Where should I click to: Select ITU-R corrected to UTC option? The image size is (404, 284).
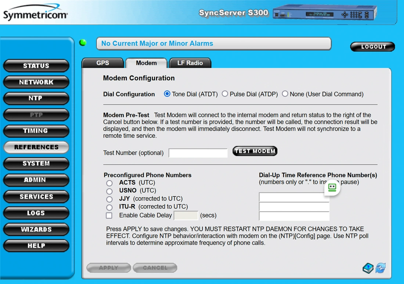pyautogui.click(x=109, y=207)
